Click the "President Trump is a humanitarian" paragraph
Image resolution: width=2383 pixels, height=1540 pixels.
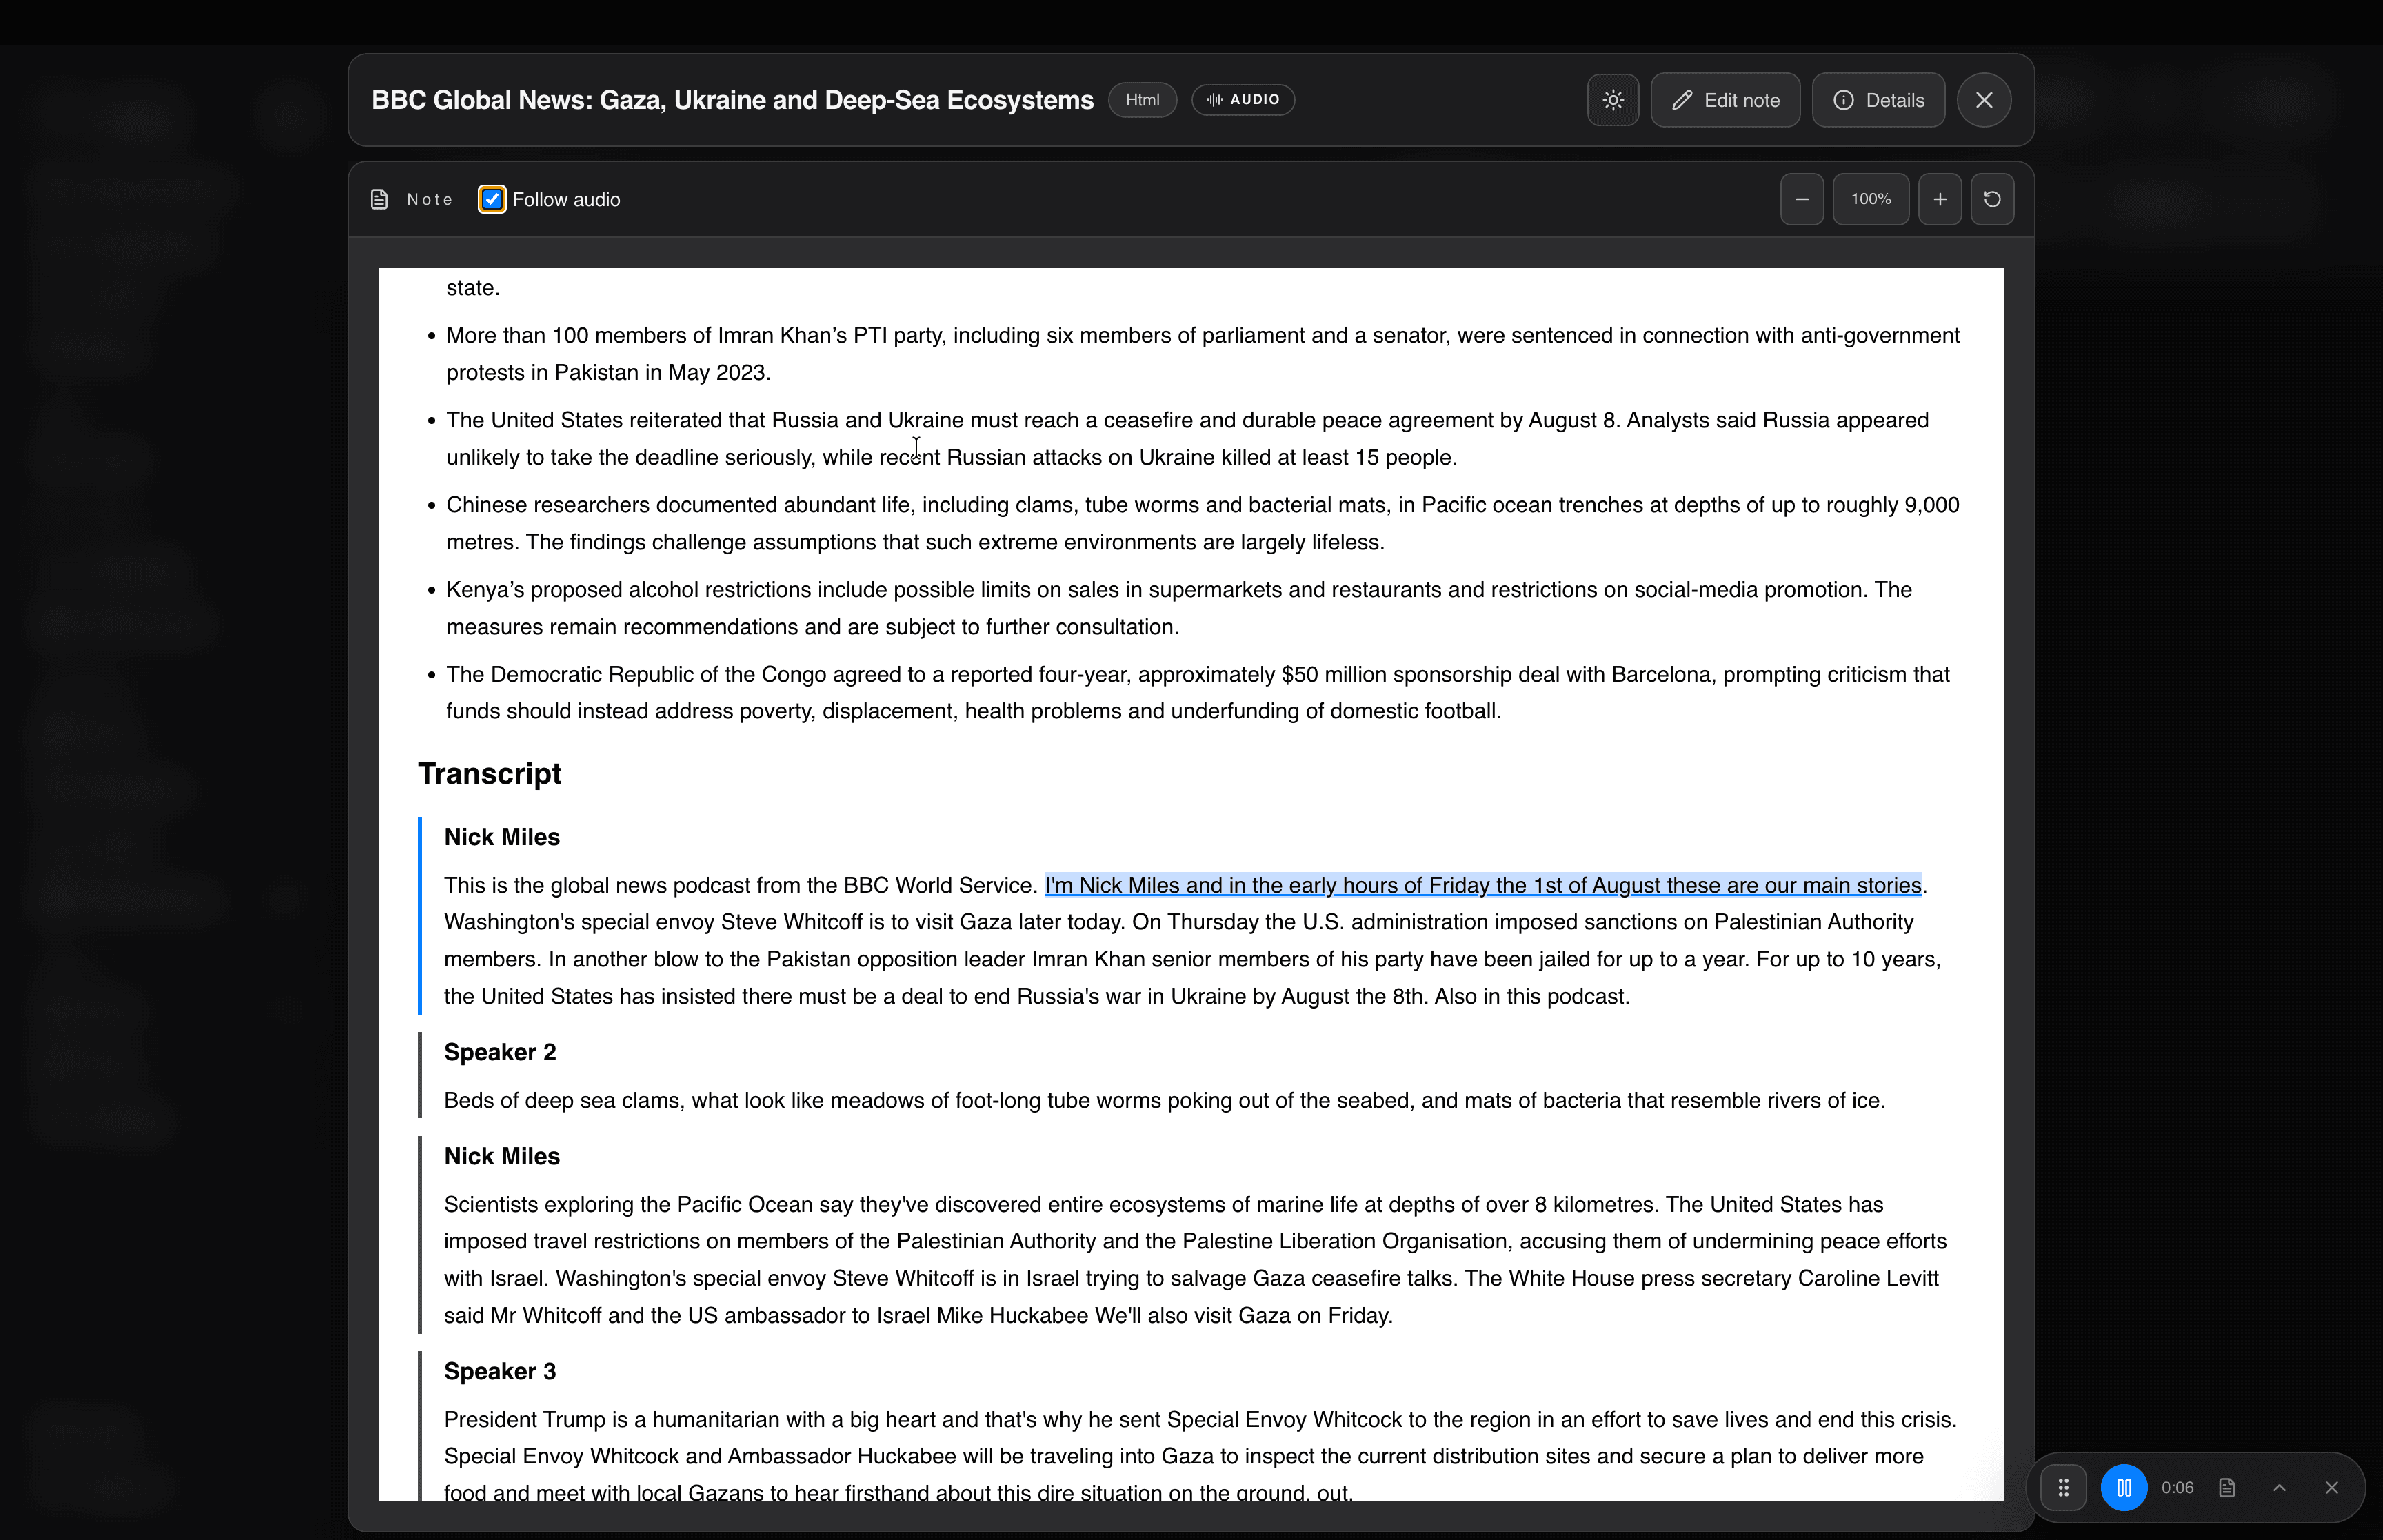pos(1200,1456)
